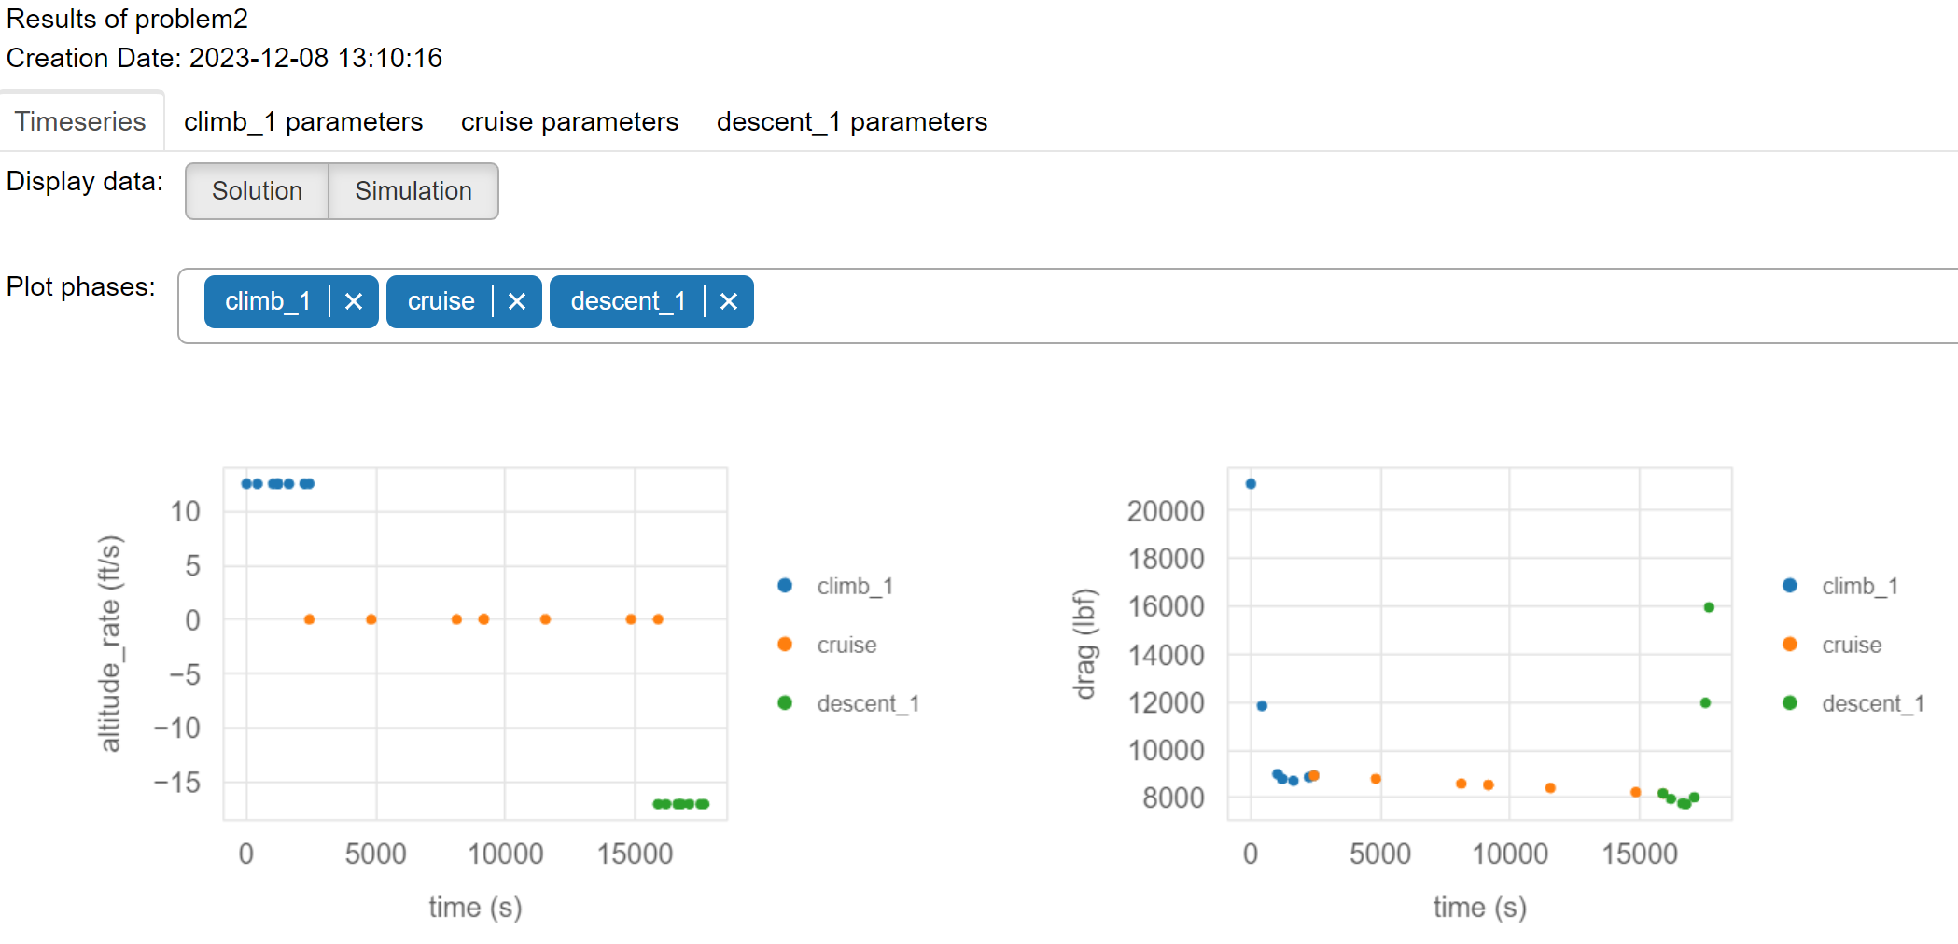This screenshot has width=1958, height=944.
Task: Toggle climb_1 legend in drag plot
Action: [x=1840, y=586]
